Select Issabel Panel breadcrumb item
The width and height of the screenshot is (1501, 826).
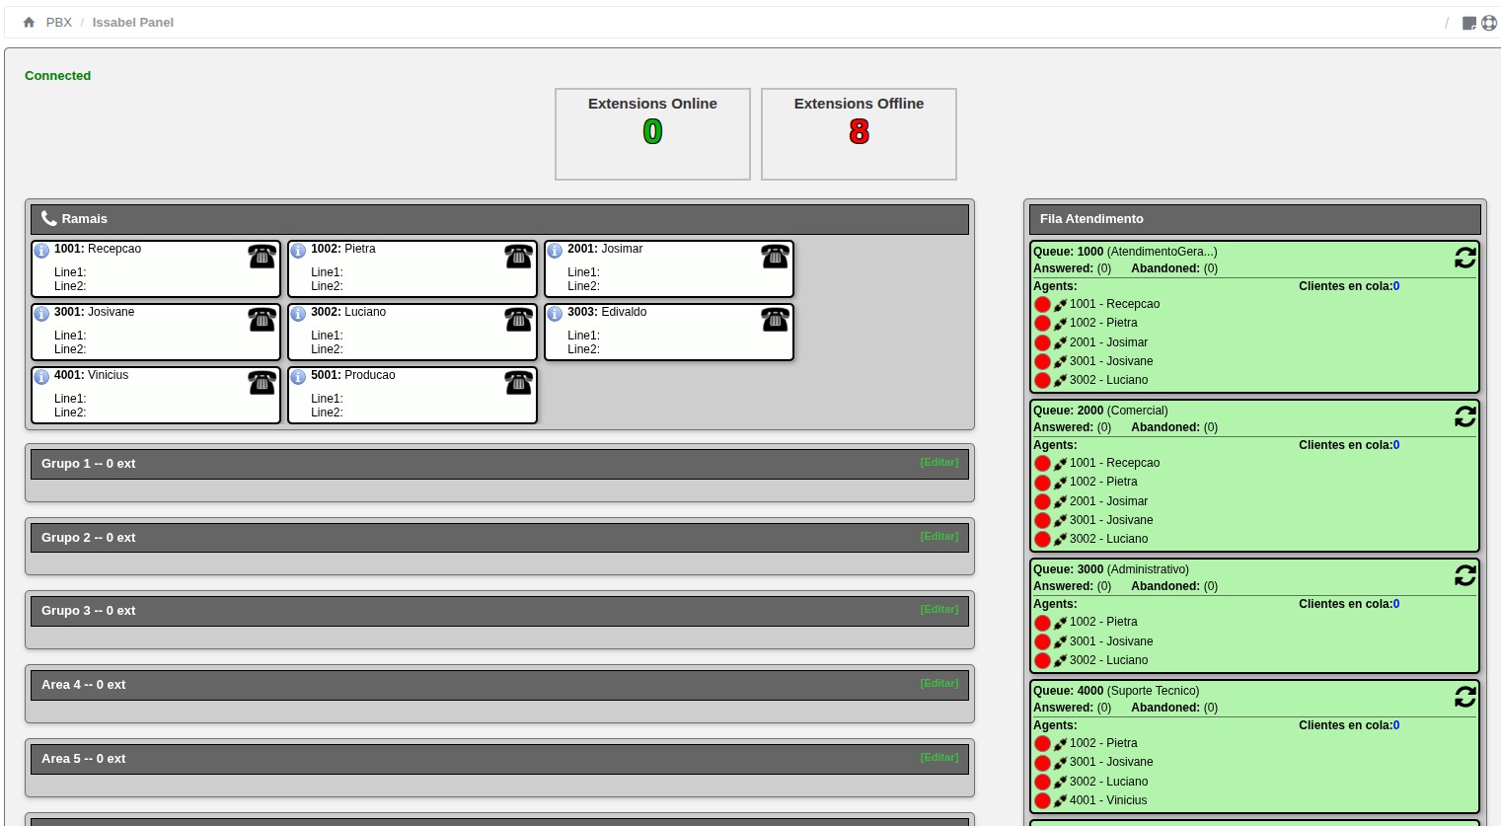tap(133, 23)
